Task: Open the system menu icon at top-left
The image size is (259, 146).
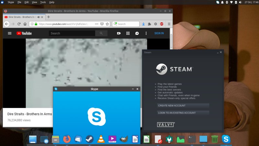Action: [2, 2]
